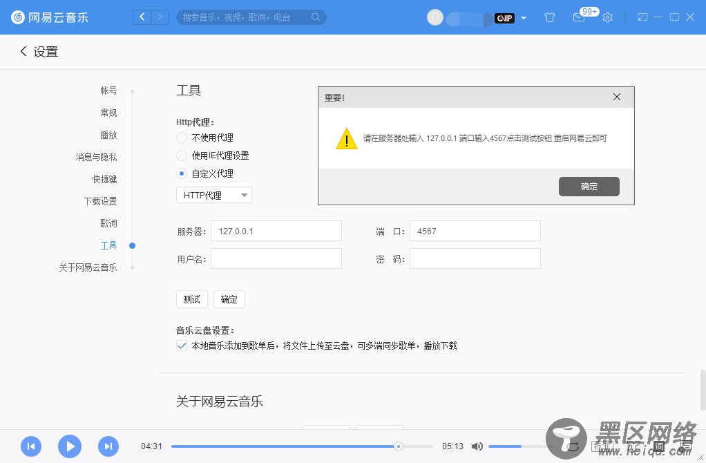Click the 确定 button below proxy fields
The image size is (706, 463).
tap(229, 299)
